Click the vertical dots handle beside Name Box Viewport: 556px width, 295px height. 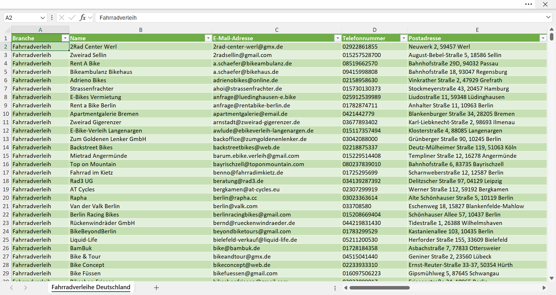(52, 18)
